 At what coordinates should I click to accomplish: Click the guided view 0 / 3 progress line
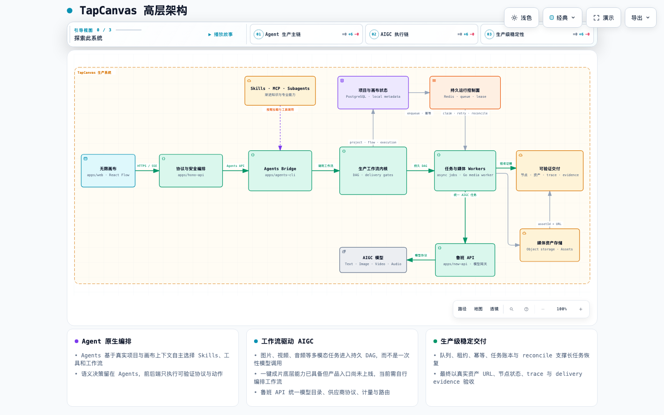click(x=129, y=30)
